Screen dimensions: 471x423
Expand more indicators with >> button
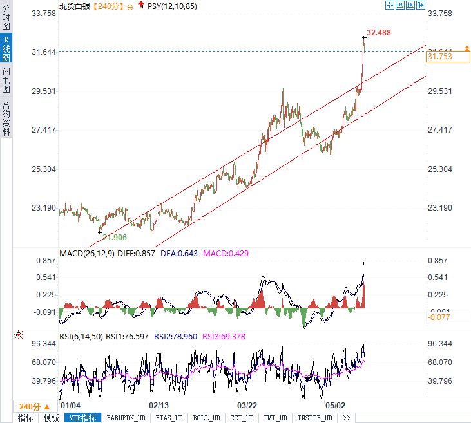click(x=347, y=418)
